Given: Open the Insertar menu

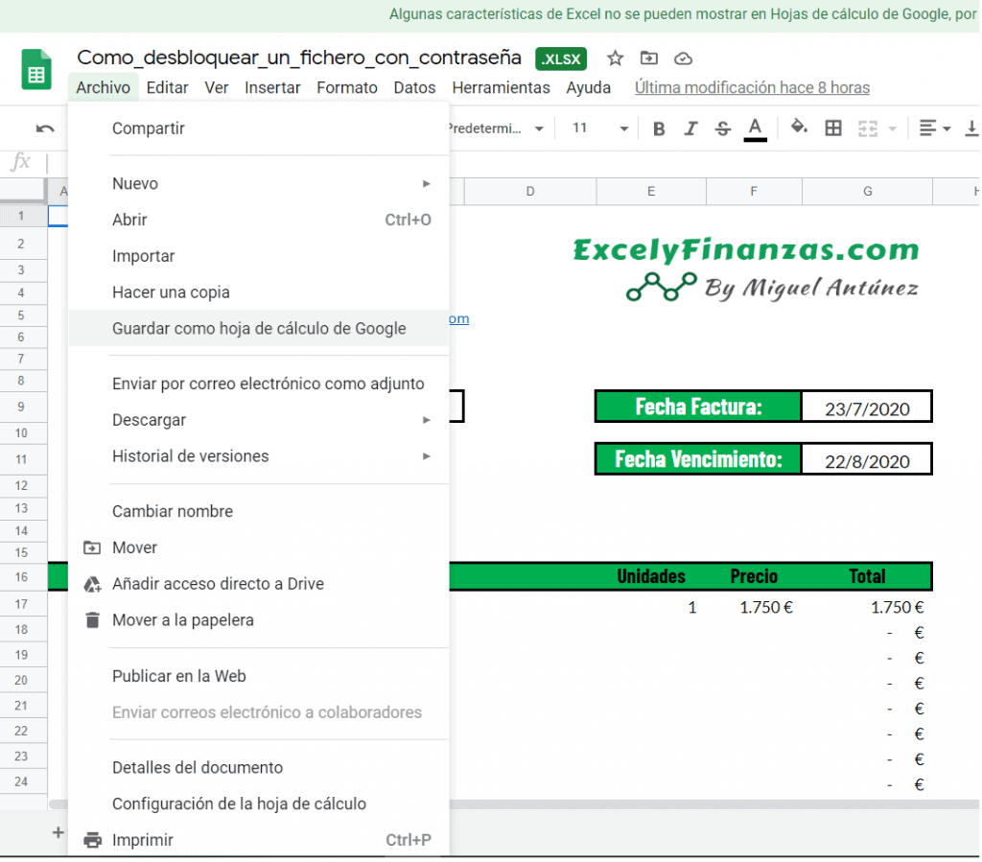Looking at the screenshot, I should (272, 87).
